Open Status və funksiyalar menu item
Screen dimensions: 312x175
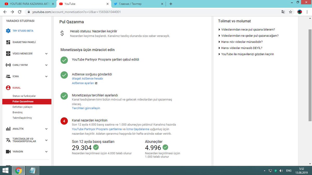click(24, 96)
